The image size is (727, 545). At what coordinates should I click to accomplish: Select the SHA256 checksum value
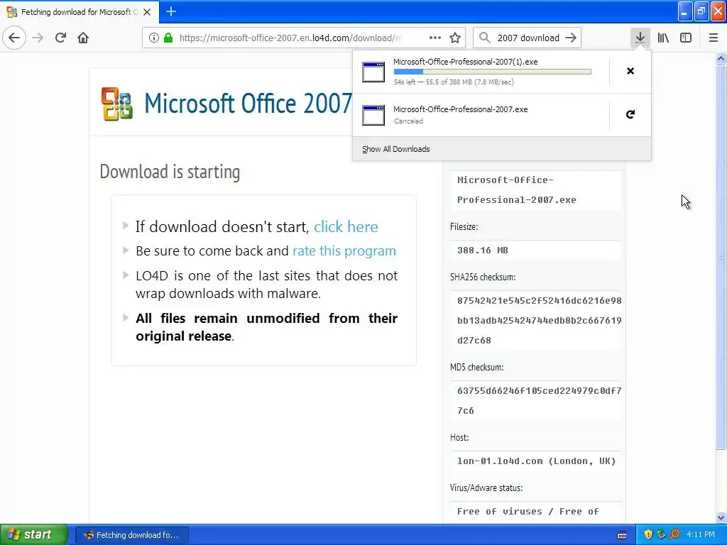540,320
